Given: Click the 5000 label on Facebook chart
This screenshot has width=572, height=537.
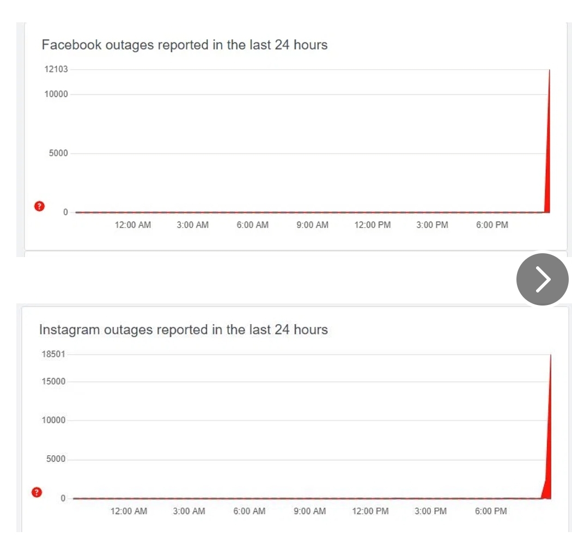Looking at the screenshot, I should tap(59, 153).
